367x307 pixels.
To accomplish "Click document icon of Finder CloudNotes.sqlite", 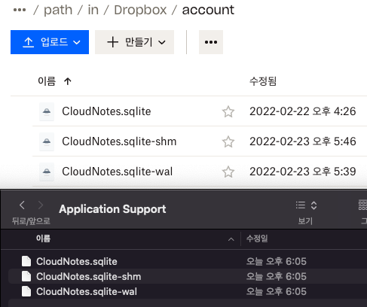I will point(26,261).
